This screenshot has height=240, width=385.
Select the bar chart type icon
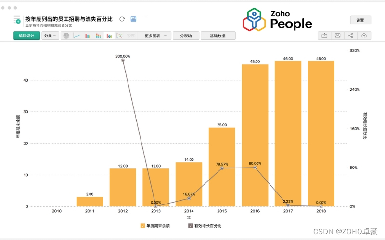[x=88, y=36]
